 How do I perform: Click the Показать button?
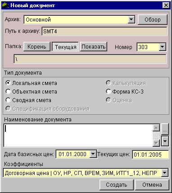point(94,47)
